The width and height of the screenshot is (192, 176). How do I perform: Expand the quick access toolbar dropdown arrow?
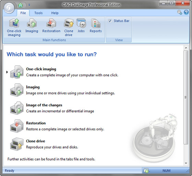(29, 5)
